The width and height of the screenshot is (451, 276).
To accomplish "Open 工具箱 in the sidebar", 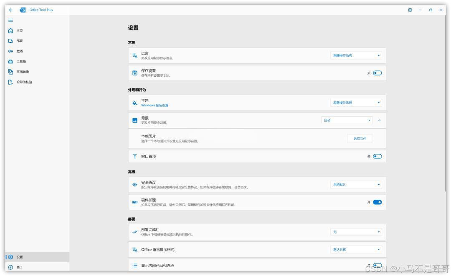I will point(37,61).
